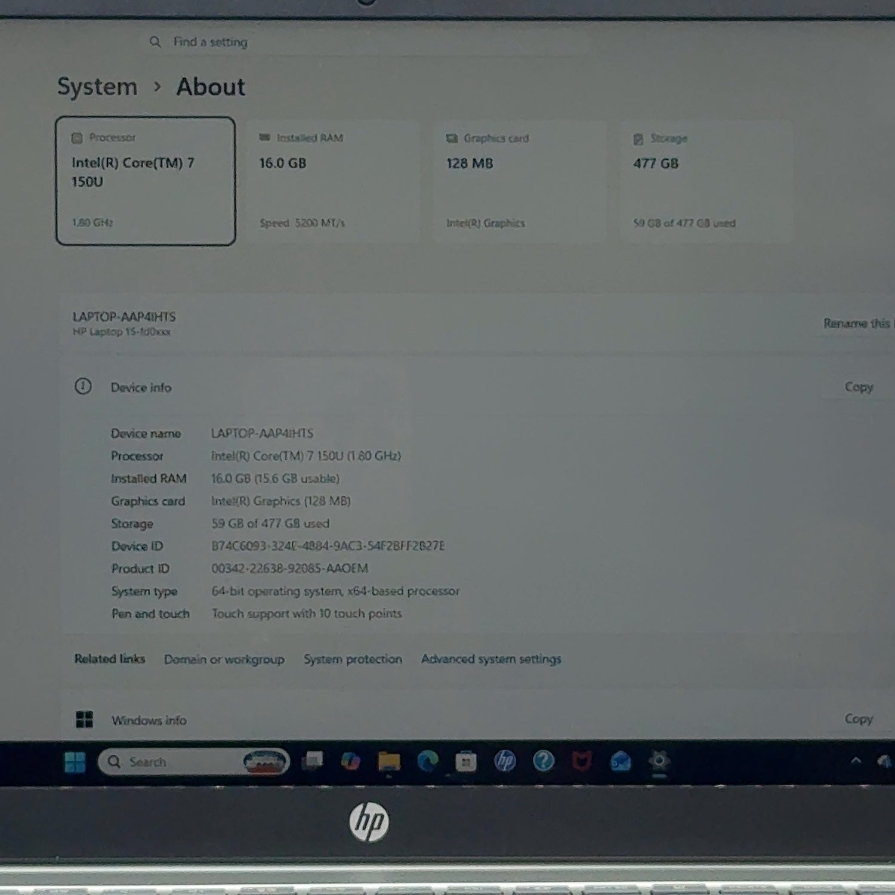Screen dimensions: 895x895
Task: Open the Mail app in the taskbar
Action: click(621, 761)
